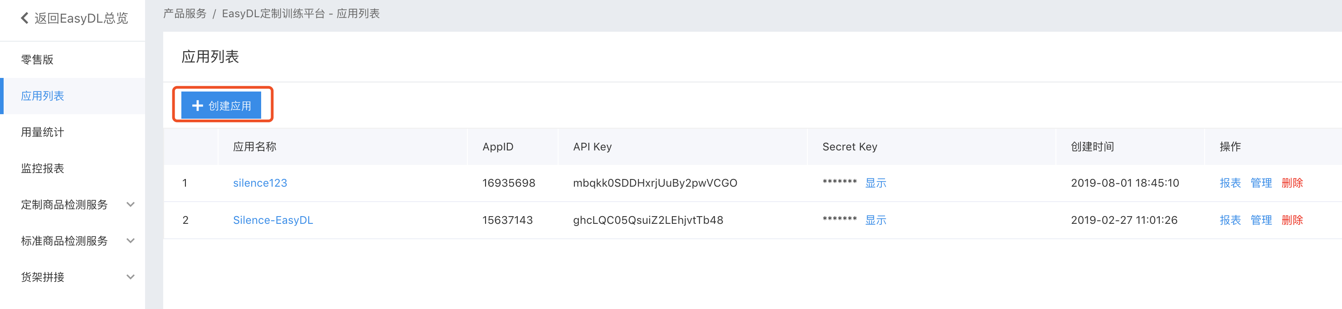
Task: Expand the 货架拼接 chevron
Action: (x=131, y=277)
